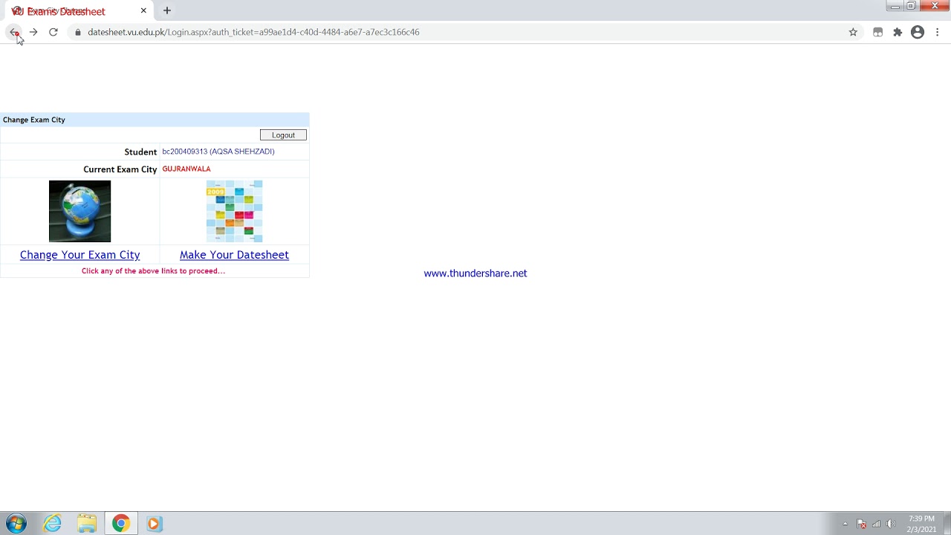Click the browser forward arrow
Image resolution: width=951 pixels, height=535 pixels.
pos(33,32)
